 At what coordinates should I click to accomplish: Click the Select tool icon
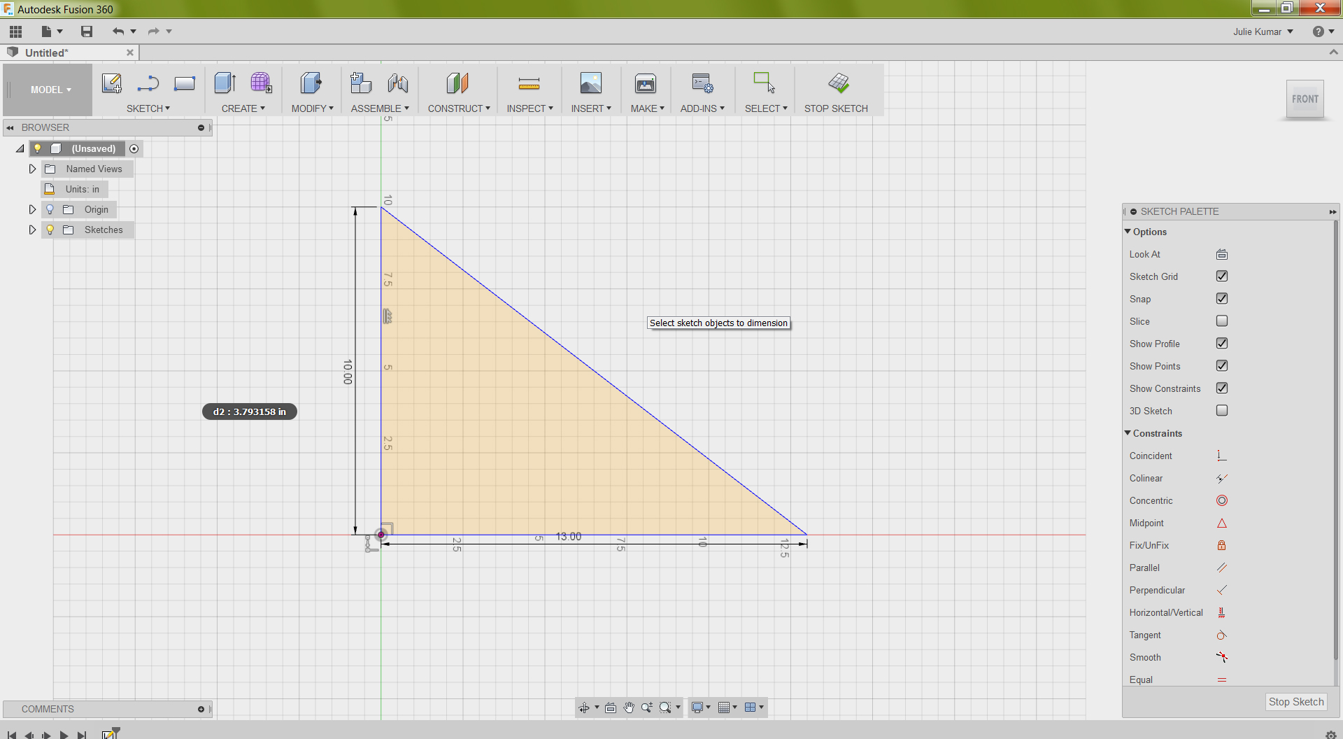(764, 83)
